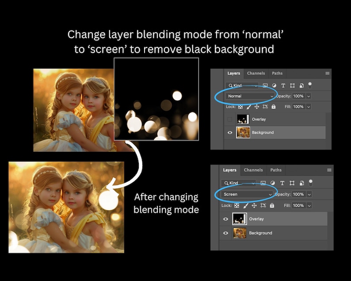Show the hidden Overlay layer in Normal-mode panel
Viewport: 351px width, 281px height.
click(230, 119)
